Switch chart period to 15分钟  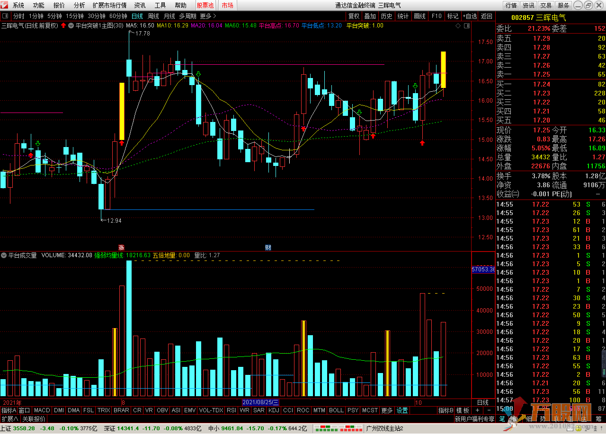pyautogui.click(x=75, y=16)
